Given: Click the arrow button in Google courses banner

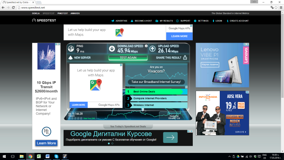Looking at the screenshot, I should pos(170,138).
